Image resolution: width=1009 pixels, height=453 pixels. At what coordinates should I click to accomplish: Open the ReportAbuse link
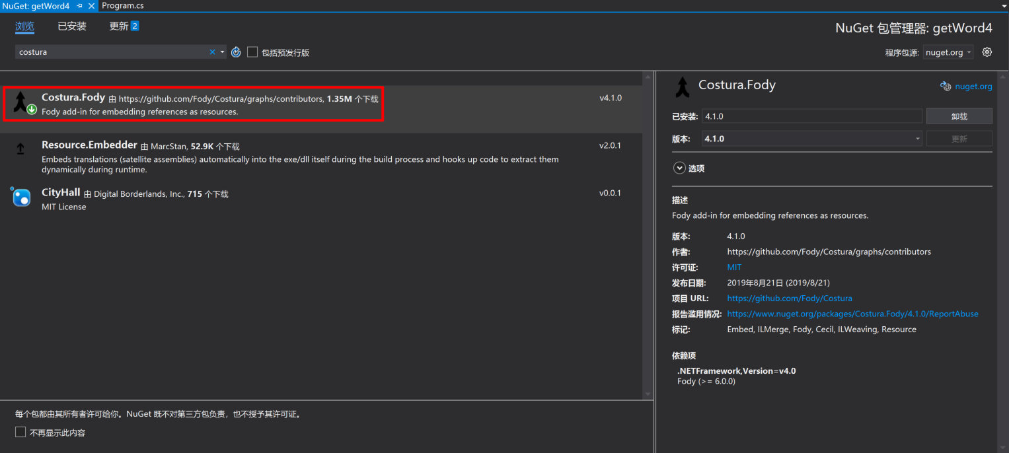point(852,314)
